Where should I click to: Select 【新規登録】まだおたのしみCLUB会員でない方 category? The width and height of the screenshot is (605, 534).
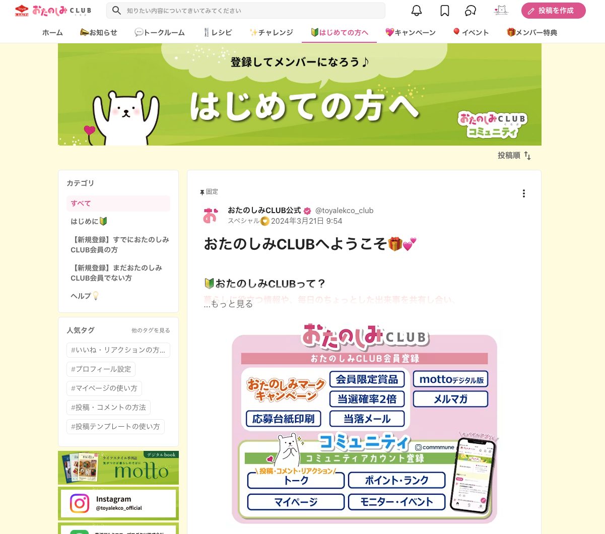point(118,273)
